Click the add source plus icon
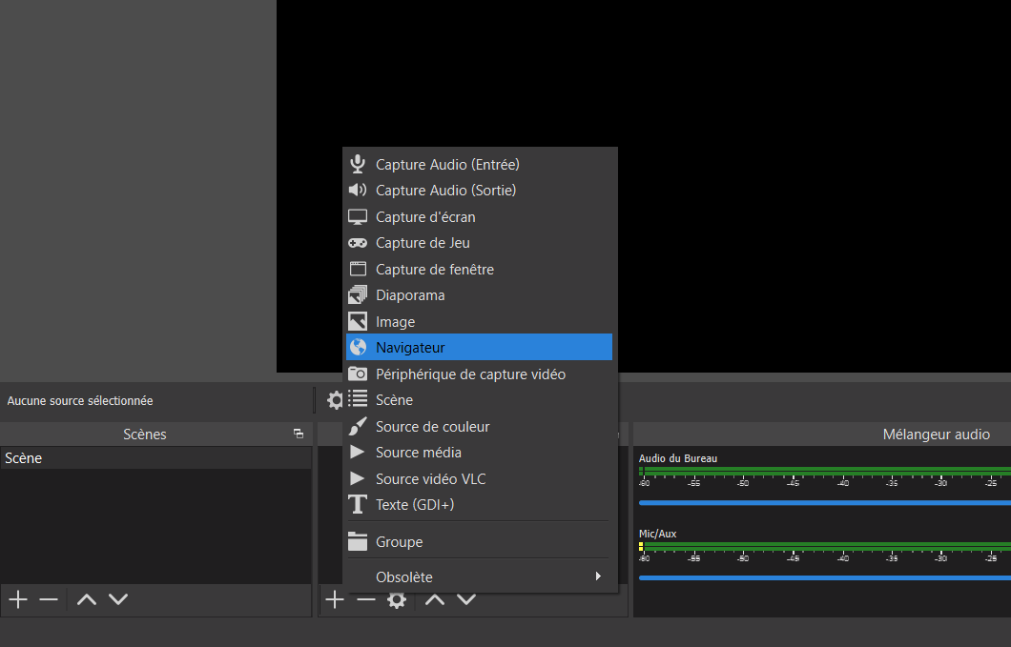This screenshot has width=1011, height=647. [x=334, y=599]
